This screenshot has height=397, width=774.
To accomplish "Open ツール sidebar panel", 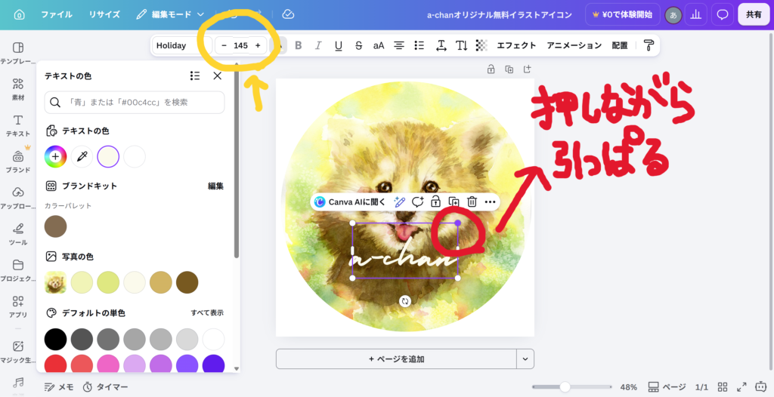I will pos(18,234).
